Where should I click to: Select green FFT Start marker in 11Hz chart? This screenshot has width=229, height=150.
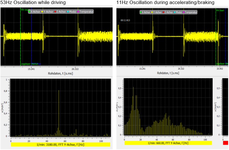click(x=216, y=36)
